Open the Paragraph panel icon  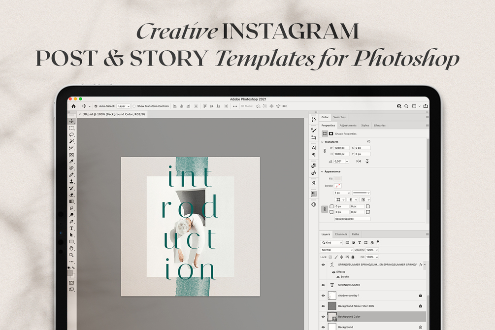(x=313, y=155)
